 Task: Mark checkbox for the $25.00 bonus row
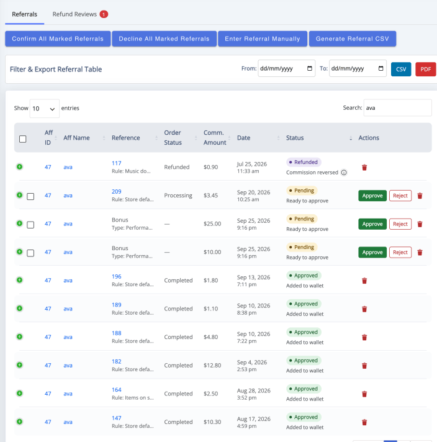pos(30,225)
